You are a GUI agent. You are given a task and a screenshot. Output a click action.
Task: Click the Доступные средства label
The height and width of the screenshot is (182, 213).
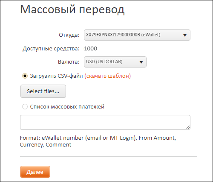pyautogui.click(x=51, y=49)
